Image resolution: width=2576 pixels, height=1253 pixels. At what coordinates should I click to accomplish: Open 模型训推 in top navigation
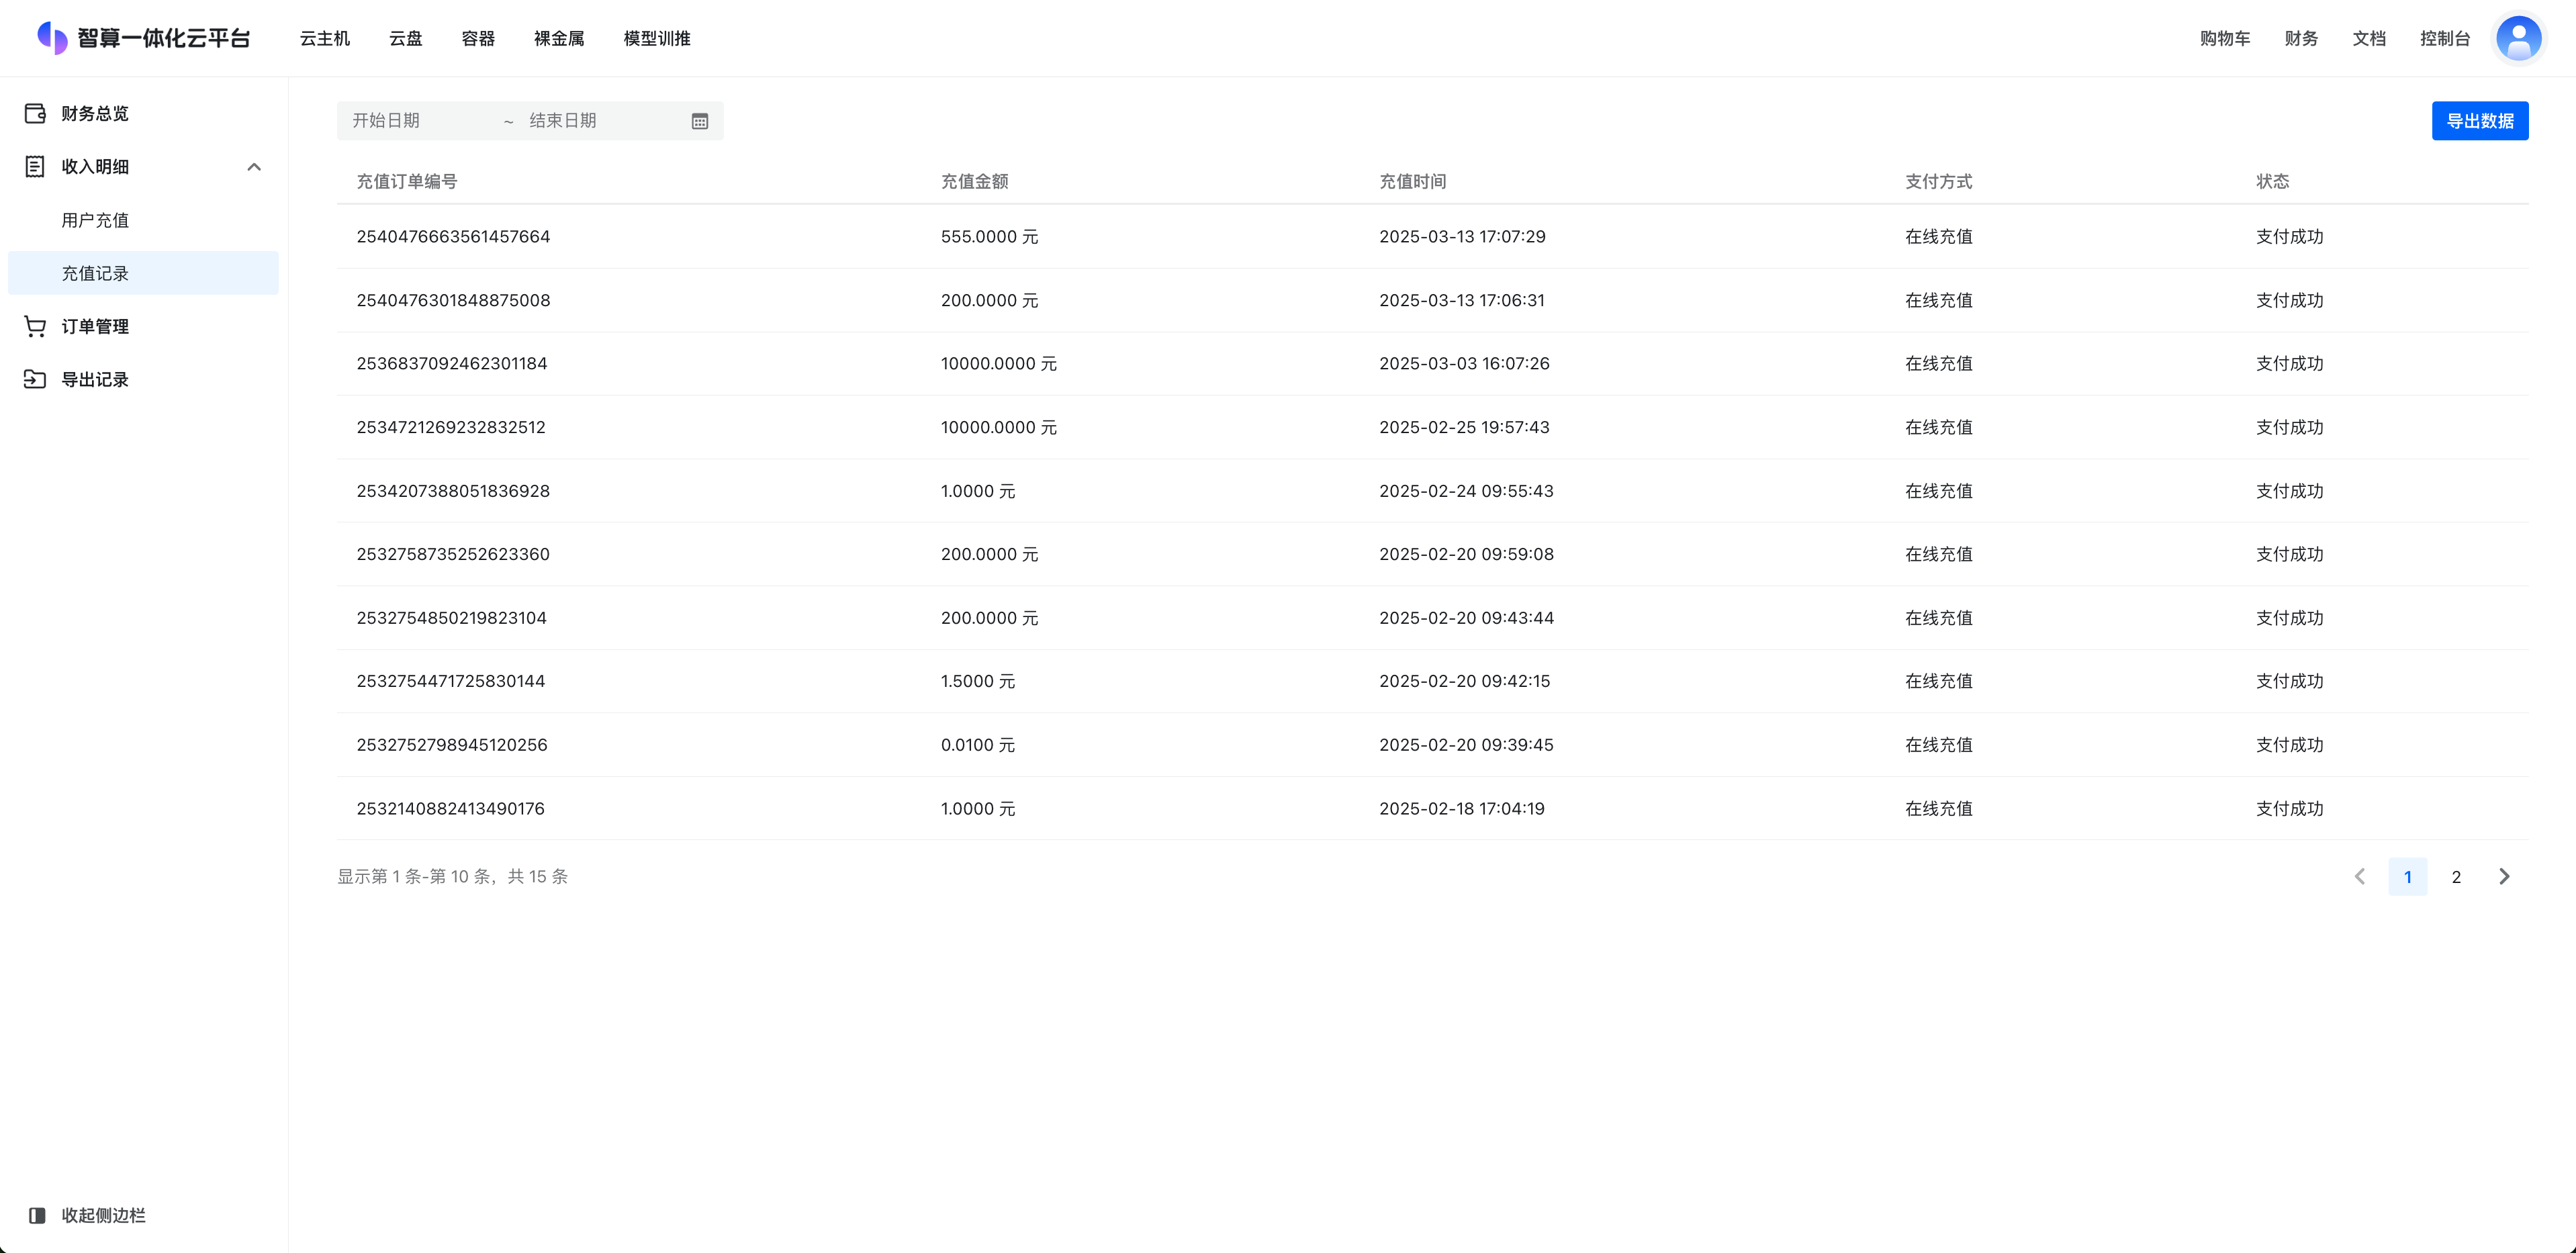[657, 38]
